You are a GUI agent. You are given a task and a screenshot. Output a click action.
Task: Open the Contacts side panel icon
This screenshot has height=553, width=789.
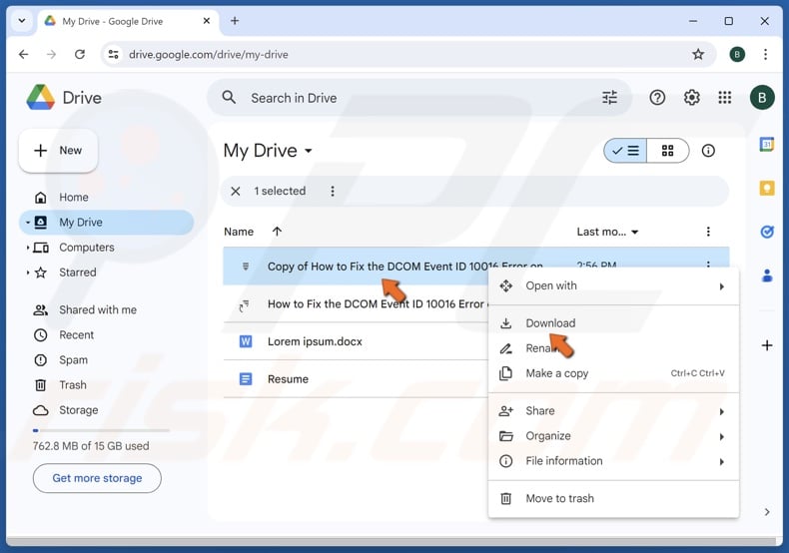click(766, 276)
